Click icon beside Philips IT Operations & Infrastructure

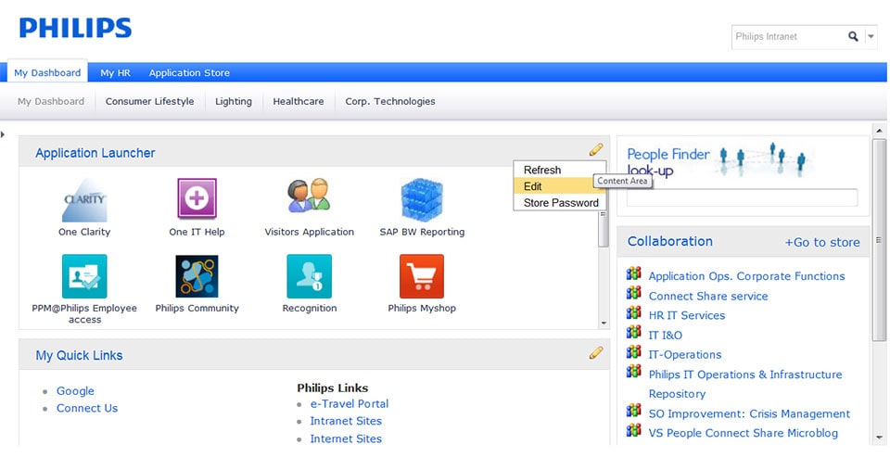click(x=633, y=372)
